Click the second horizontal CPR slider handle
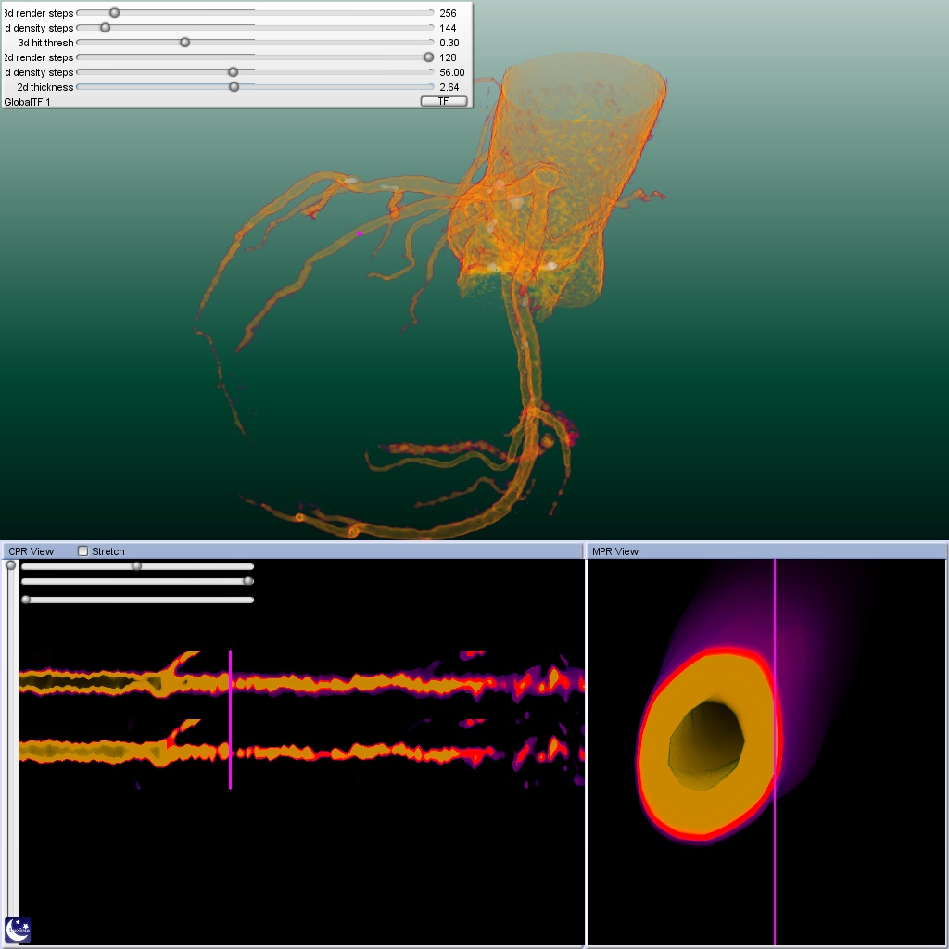Image resolution: width=949 pixels, height=949 pixels. [247, 582]
